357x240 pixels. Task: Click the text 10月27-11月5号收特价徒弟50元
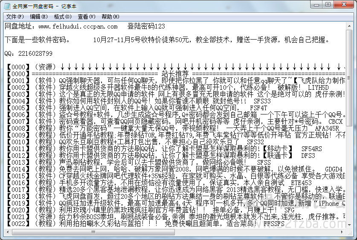tap(141, 40)
